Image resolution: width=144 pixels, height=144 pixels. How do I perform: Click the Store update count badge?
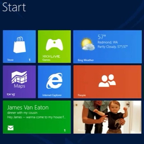tap(30, 60)
